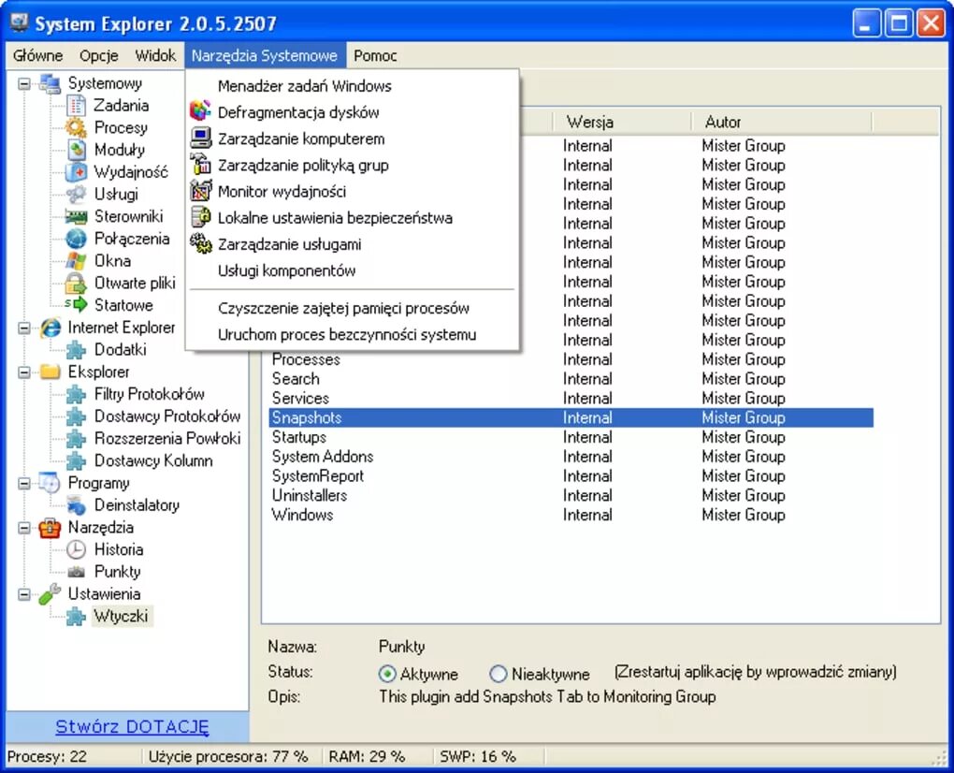Click the Usługi gears icon
954x773 pixels.
point(76,194)
